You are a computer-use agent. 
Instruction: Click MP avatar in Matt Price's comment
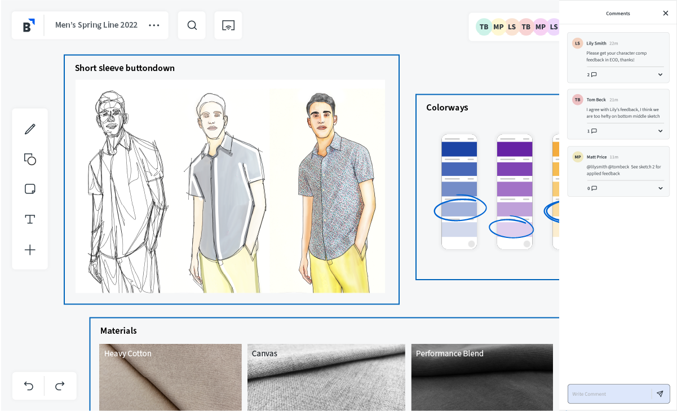click(x=577, y=157)
